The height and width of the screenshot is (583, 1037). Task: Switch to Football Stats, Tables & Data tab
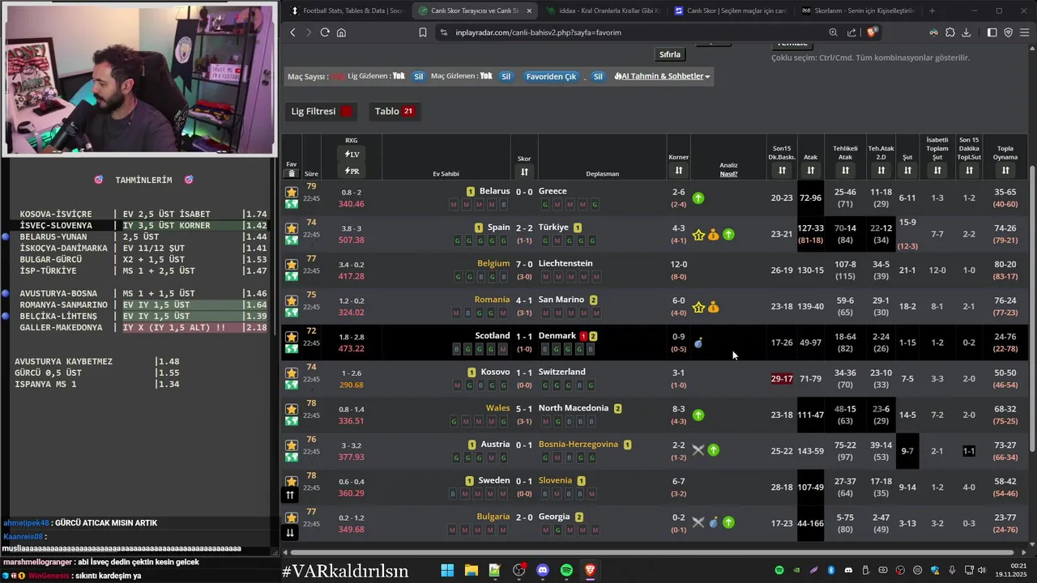(346, 11)
